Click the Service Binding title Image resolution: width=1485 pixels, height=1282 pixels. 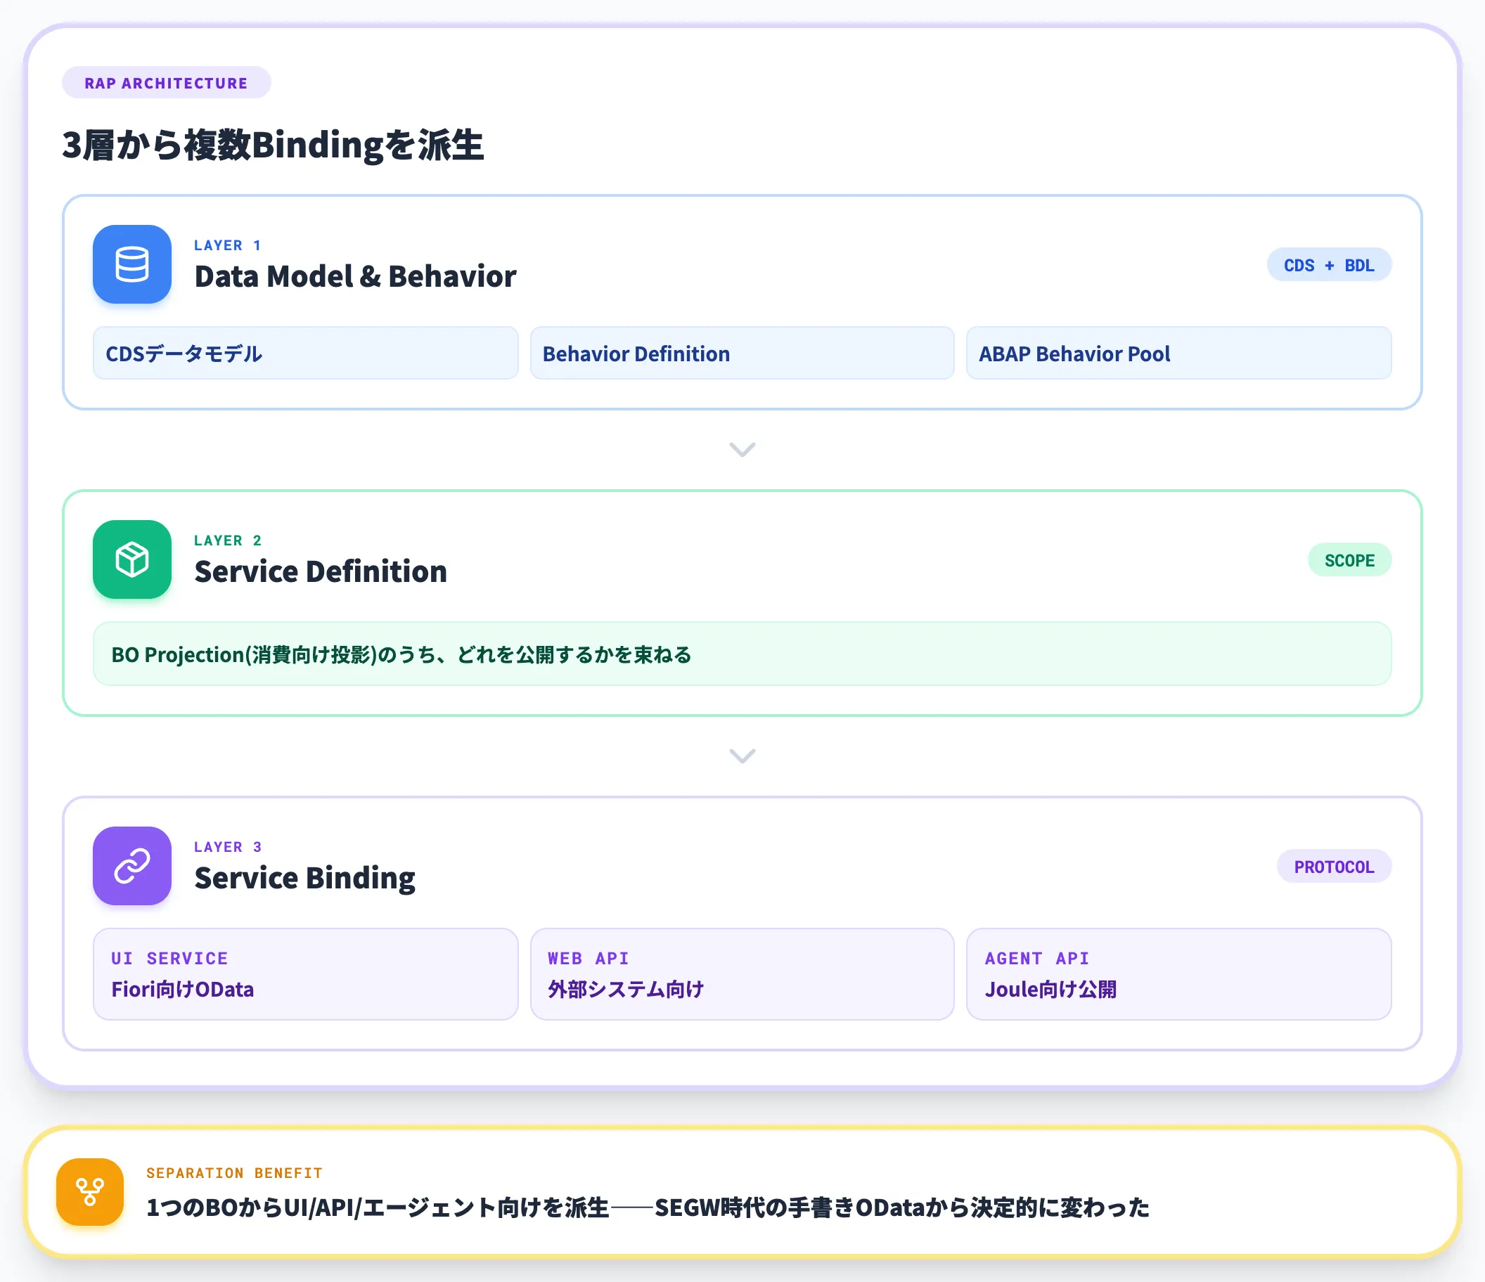pos(304,879)
